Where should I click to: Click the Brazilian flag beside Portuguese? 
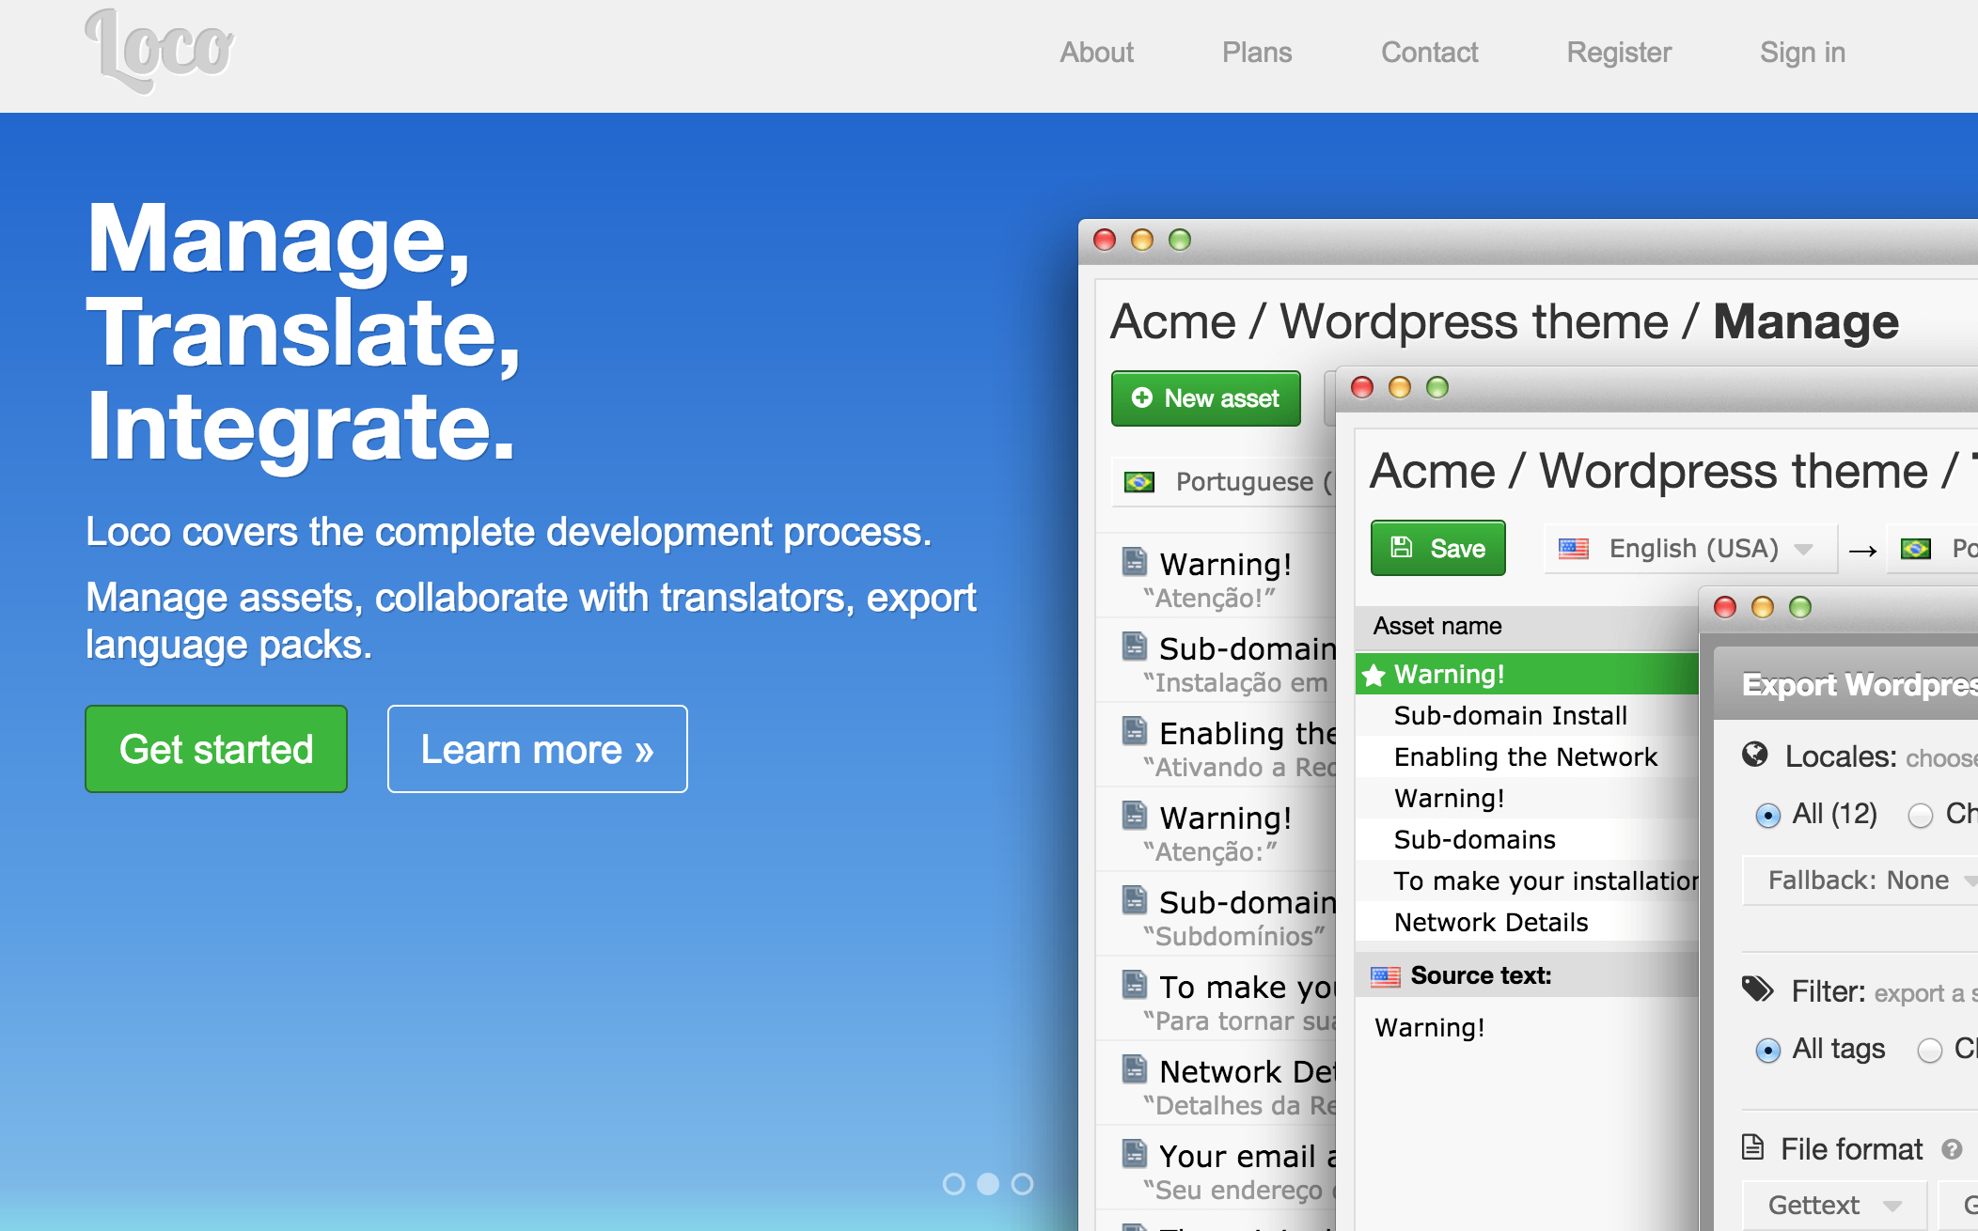[1139, 482]
